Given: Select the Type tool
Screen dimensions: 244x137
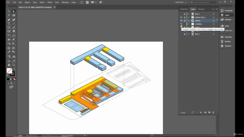Looking at the screenshot, I should tap(9, 24).
